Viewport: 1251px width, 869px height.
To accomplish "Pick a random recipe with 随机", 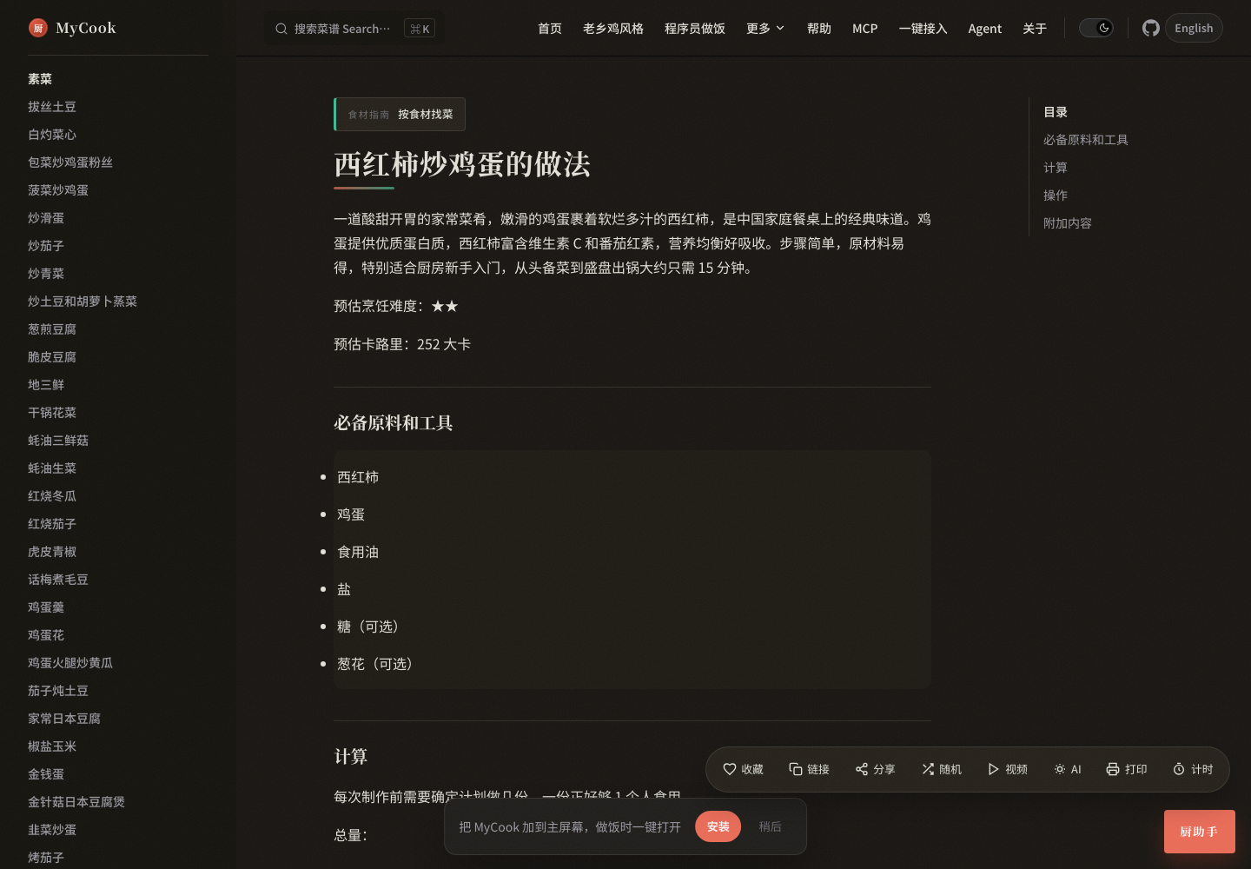I will point(942,769).
